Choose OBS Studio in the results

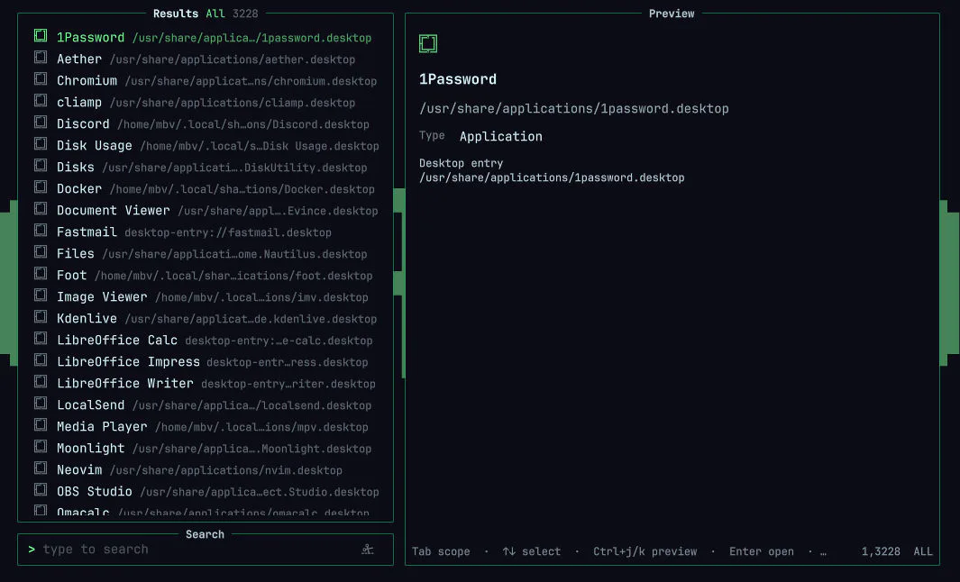click(206, 492)
